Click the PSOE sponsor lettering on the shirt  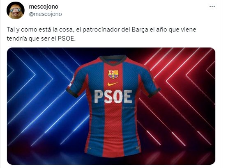113,97
